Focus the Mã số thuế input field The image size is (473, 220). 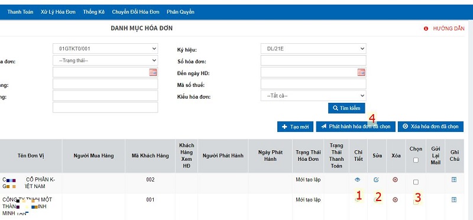(313, 84)
